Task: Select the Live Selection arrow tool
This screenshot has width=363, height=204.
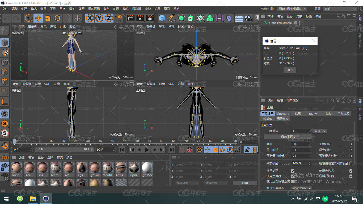Action: (x=29, y=18)
